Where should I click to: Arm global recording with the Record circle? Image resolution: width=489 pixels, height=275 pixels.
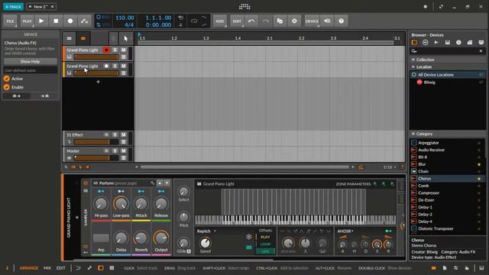pyautogui.click(x=70, y=21)
